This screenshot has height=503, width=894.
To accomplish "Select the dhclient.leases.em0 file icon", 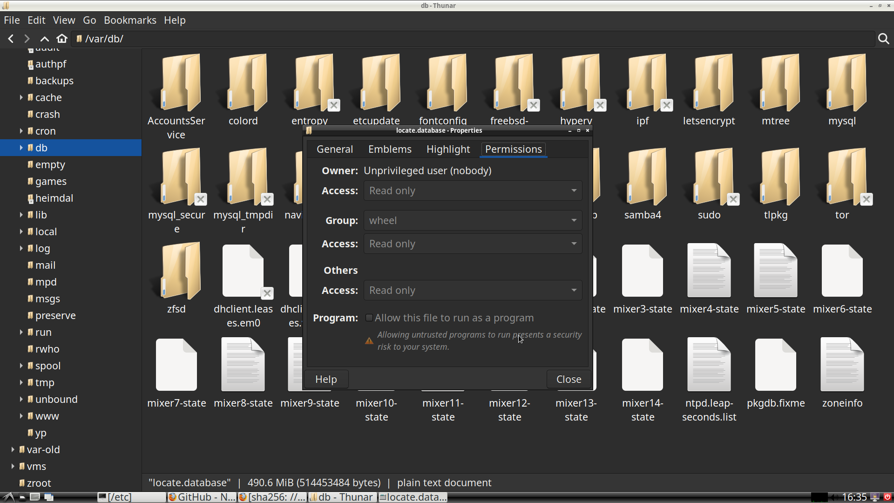I will point(243,271).
